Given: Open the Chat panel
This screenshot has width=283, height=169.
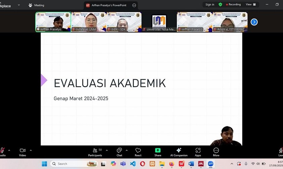Looking at the screenshot, I should click(x=119, y=152).
